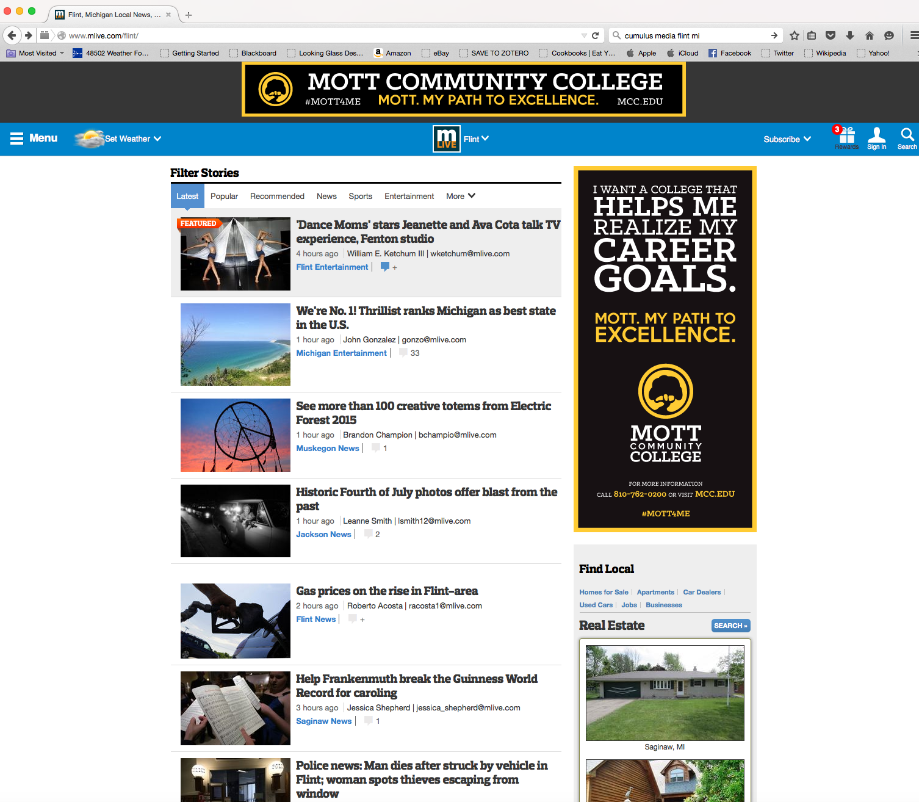The height and width of the screenshot is (802, 919).
Task: Click comment bubble on Dance Moms story
Action: 385,267
